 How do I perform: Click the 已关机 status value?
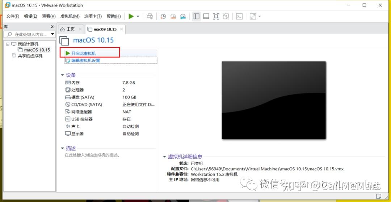click(197, 163)
